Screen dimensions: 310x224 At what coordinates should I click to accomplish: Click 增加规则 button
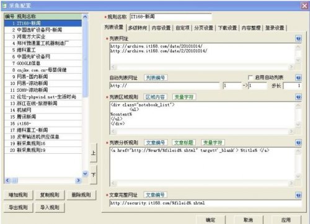click(18, 195)
